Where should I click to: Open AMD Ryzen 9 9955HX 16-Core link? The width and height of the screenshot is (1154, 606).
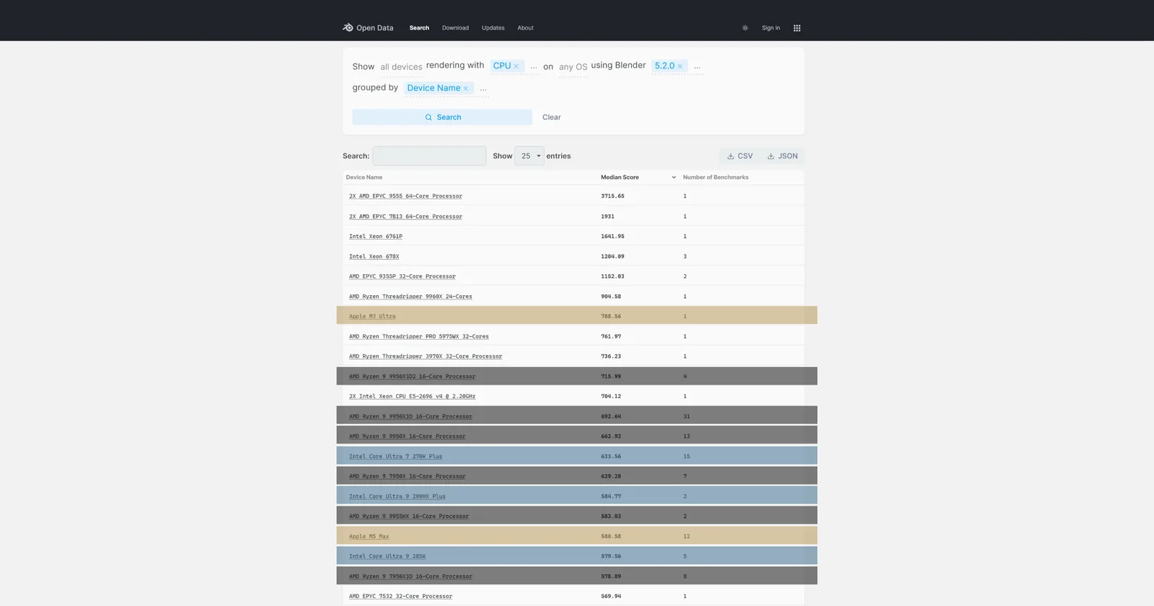pyautogui.click(x=409, y=517)
